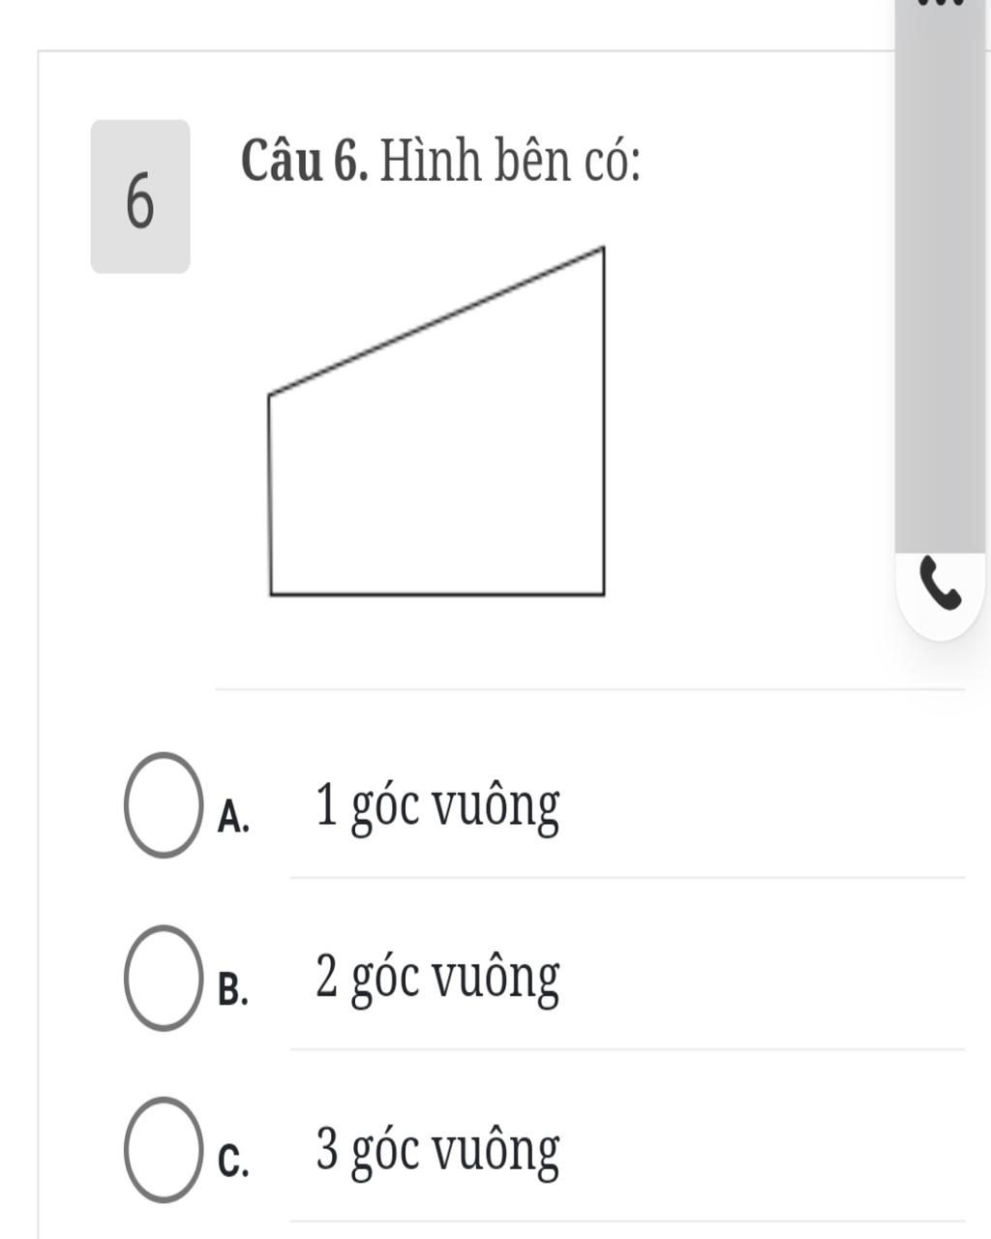Click the 'C.' option letter

(233, 1162)
